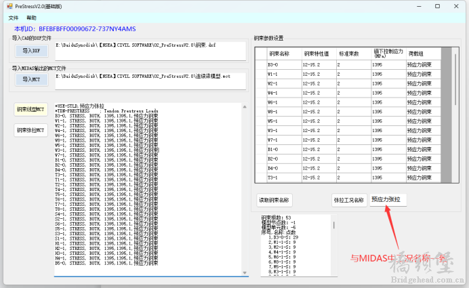The image size is (469, 288).
Task: Select the W5-1 name cell in table
Action: click(x=284, y=121)
